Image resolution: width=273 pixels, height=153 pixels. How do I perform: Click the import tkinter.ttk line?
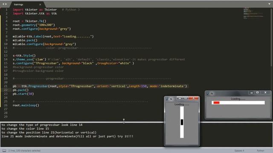coord(35,14)
